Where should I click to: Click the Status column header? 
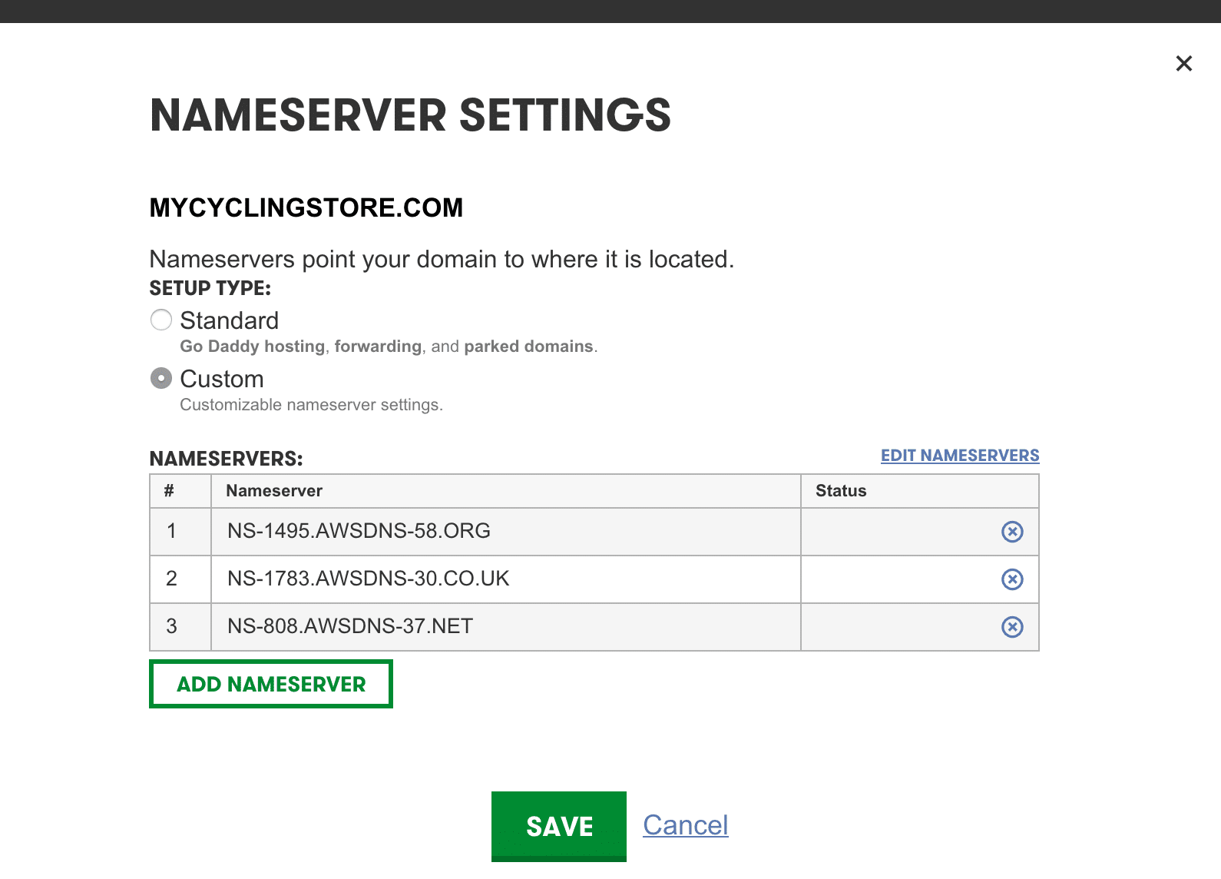(841, 491)
